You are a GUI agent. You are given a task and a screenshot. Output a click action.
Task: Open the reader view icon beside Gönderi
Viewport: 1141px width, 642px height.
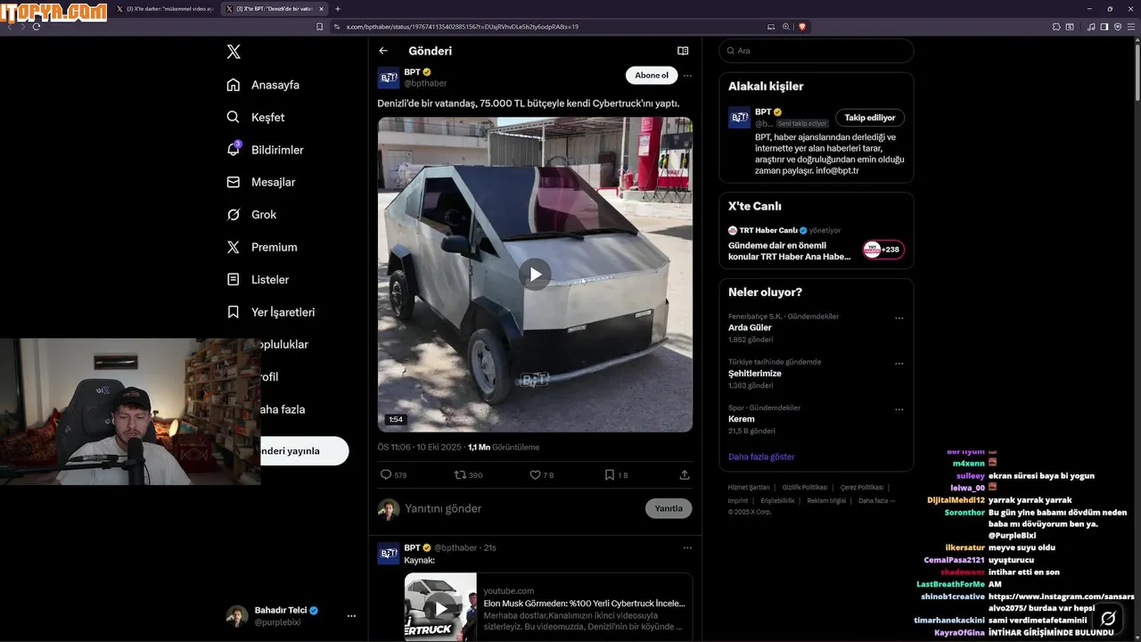tap(683, 51)
